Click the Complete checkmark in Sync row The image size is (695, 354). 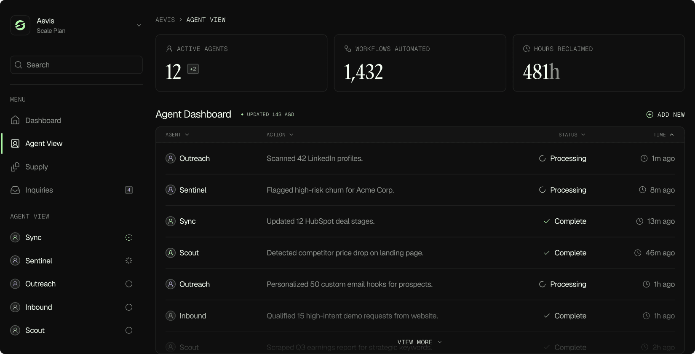pyautogui.click(x=547, y=221)
